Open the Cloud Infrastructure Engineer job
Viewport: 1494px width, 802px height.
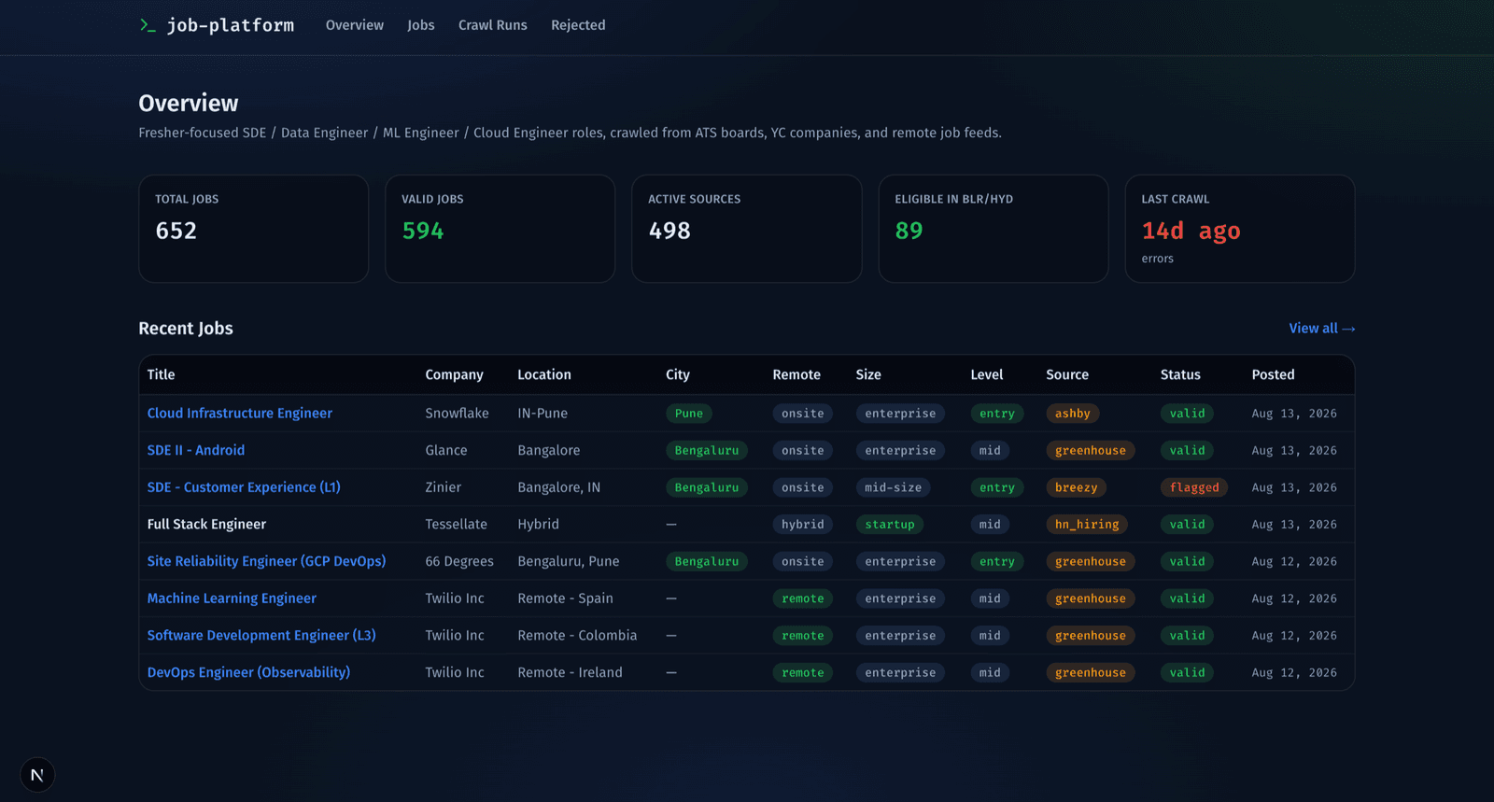240,414
